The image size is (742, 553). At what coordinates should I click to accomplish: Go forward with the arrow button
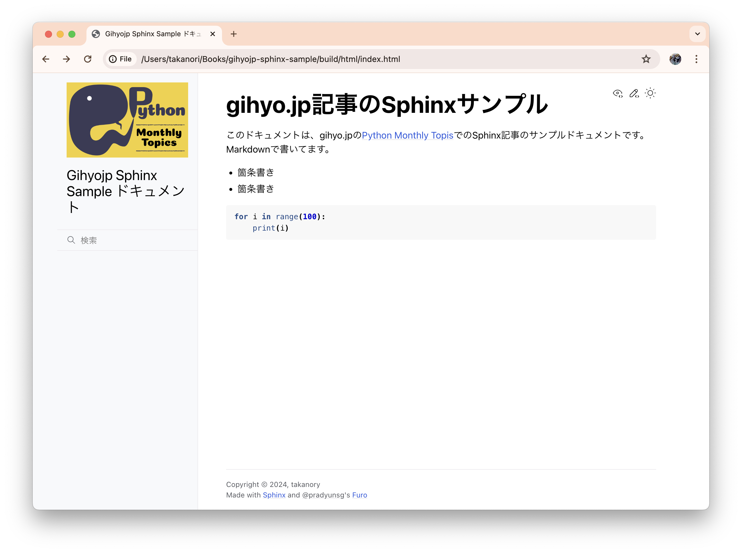click(x=67, y=59)
